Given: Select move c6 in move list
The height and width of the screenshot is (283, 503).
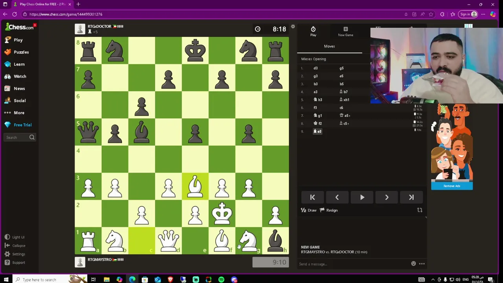Looking at the screenshot, I should tap(341, 108).
